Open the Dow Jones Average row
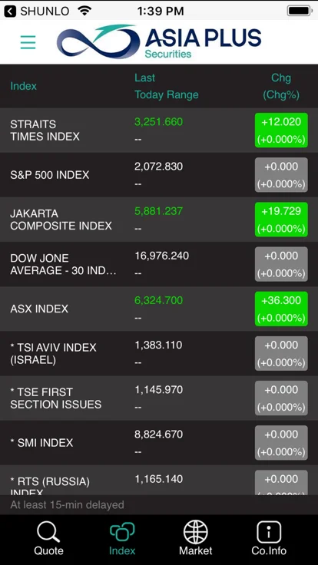The height and width of the screenshot is (565, 318). (x=159, y=264)
